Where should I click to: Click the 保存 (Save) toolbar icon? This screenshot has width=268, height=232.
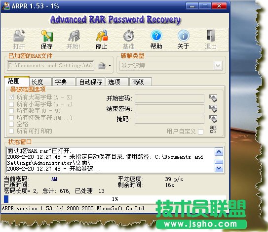pos(47,36)
